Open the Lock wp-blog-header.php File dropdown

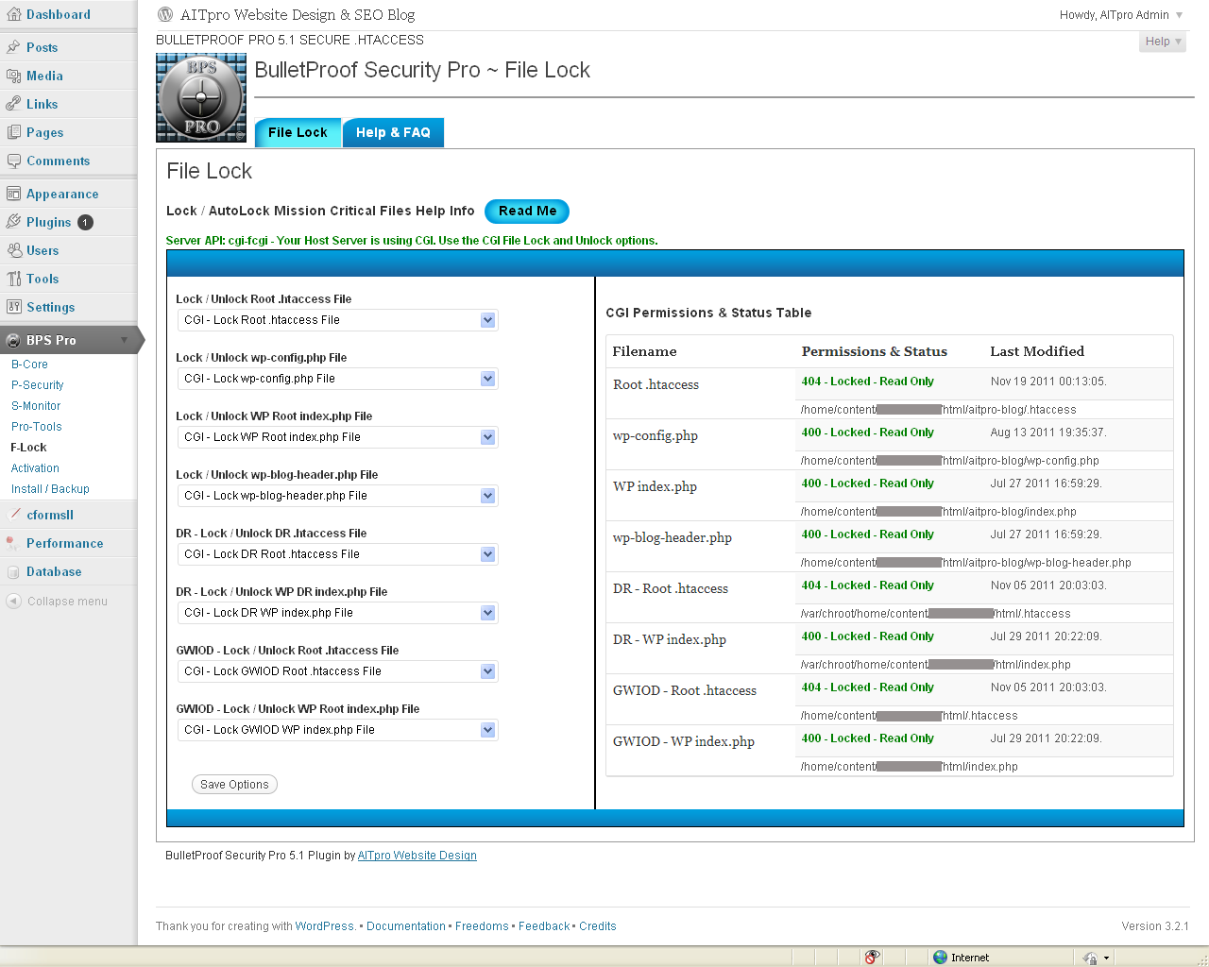pos(337,496)
